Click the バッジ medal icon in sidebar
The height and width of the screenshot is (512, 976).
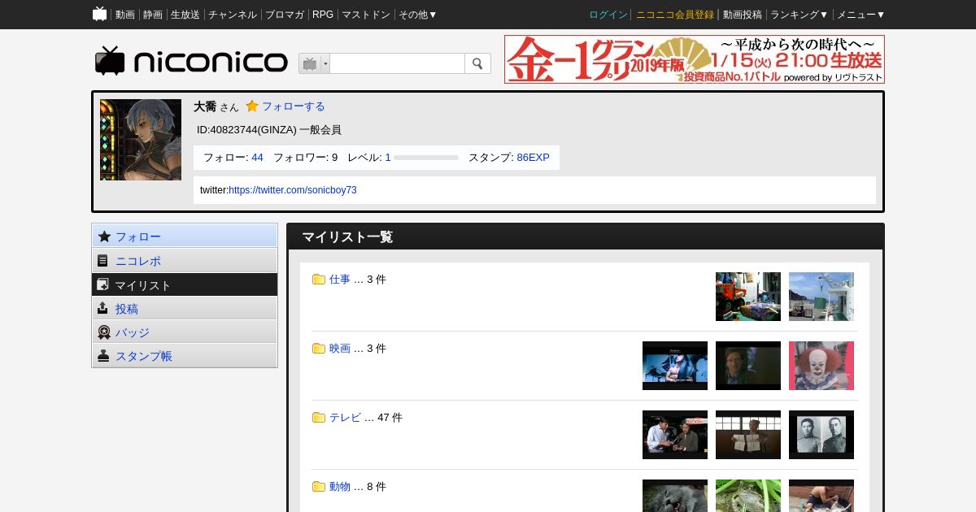pos(103,332)
